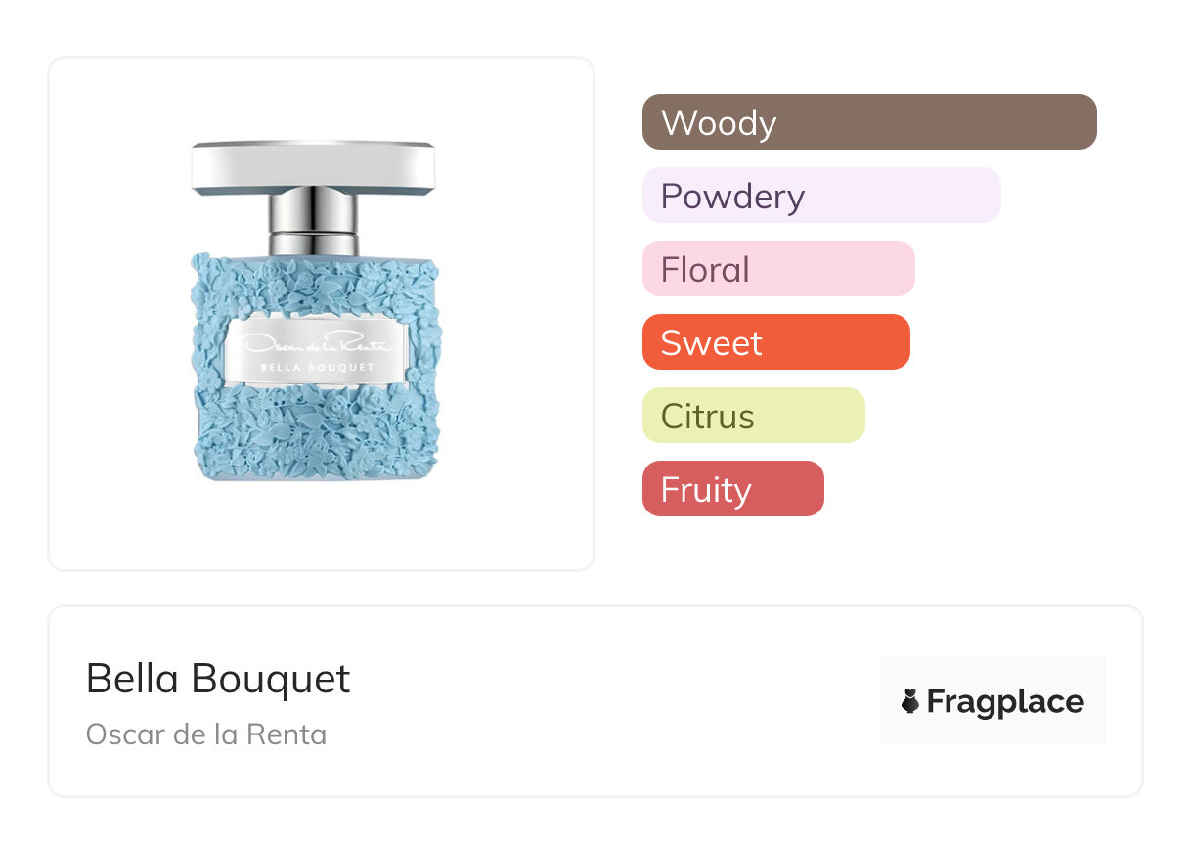
Task: Pick the Citrus accord bar
Action: click(x=754, y=416)
